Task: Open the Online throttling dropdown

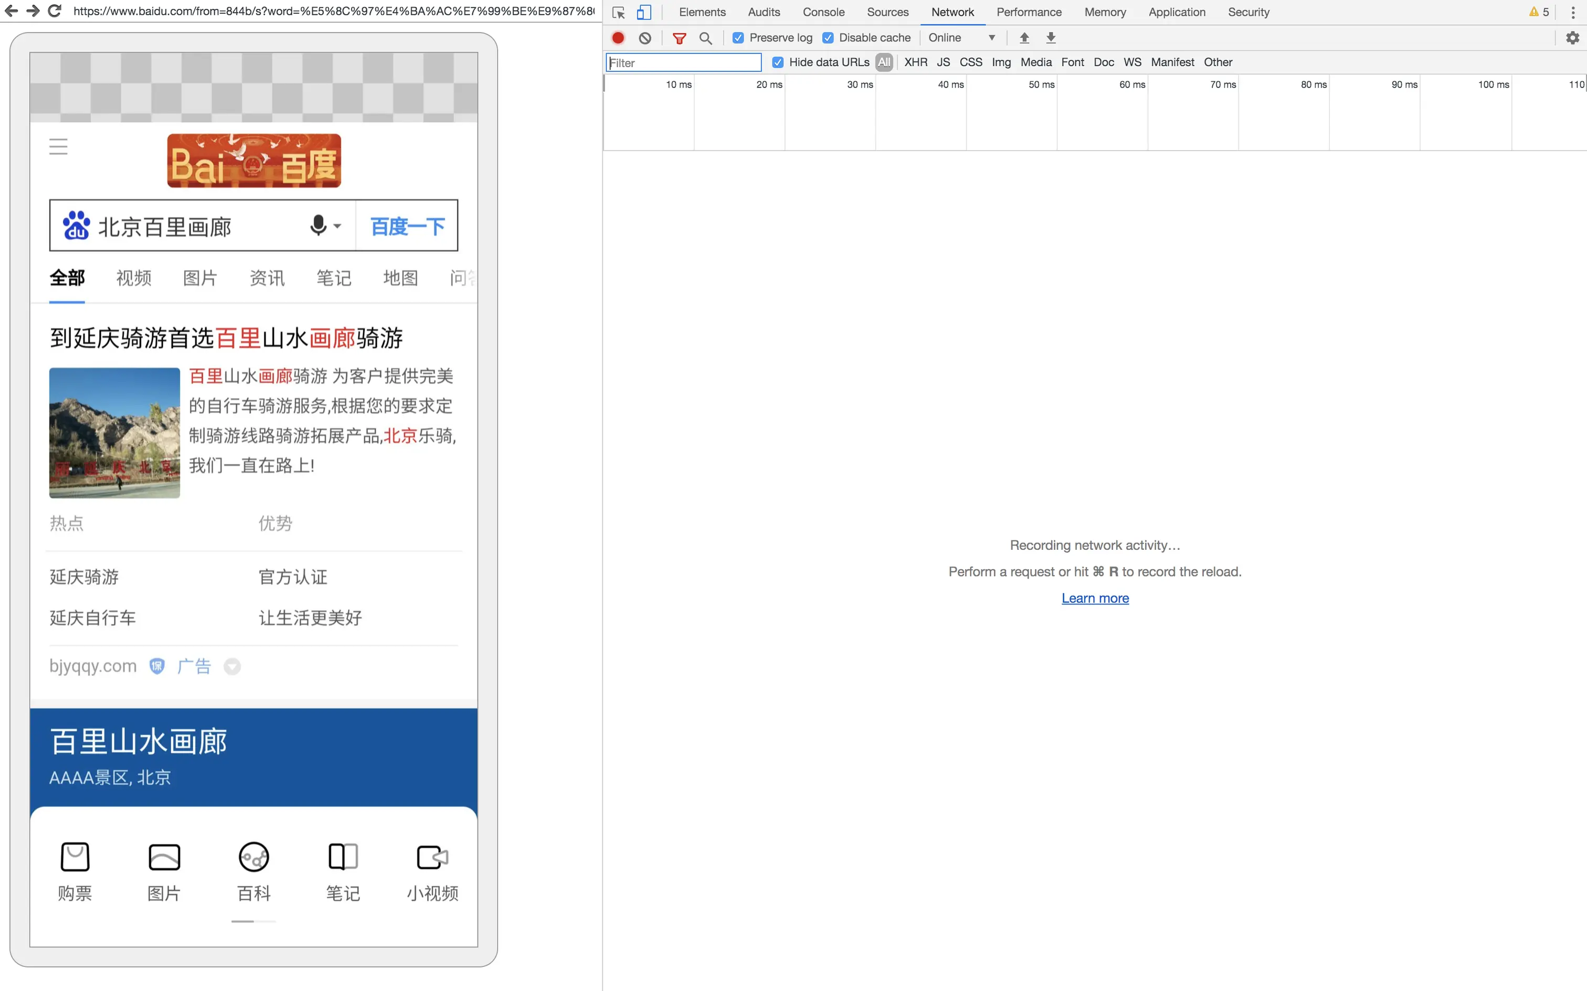Action: [x=961, y=38]
